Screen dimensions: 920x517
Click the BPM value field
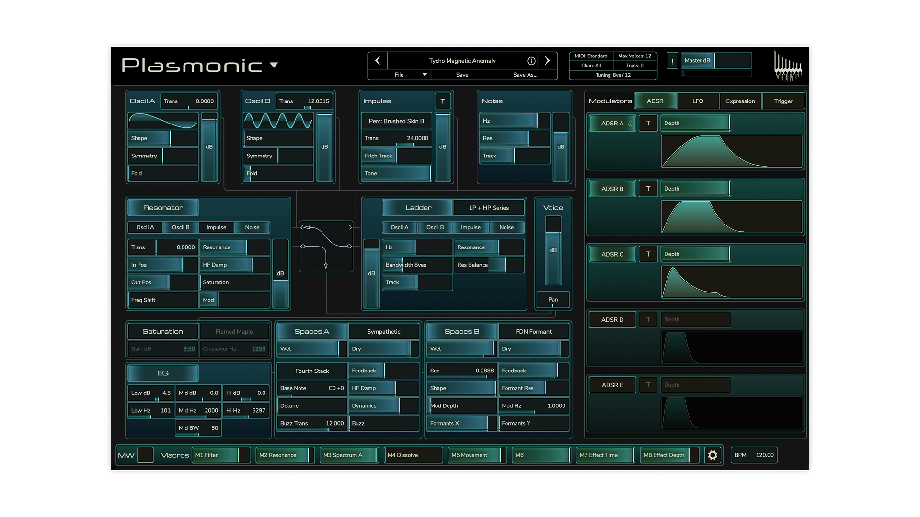click(x=764, y=455)
